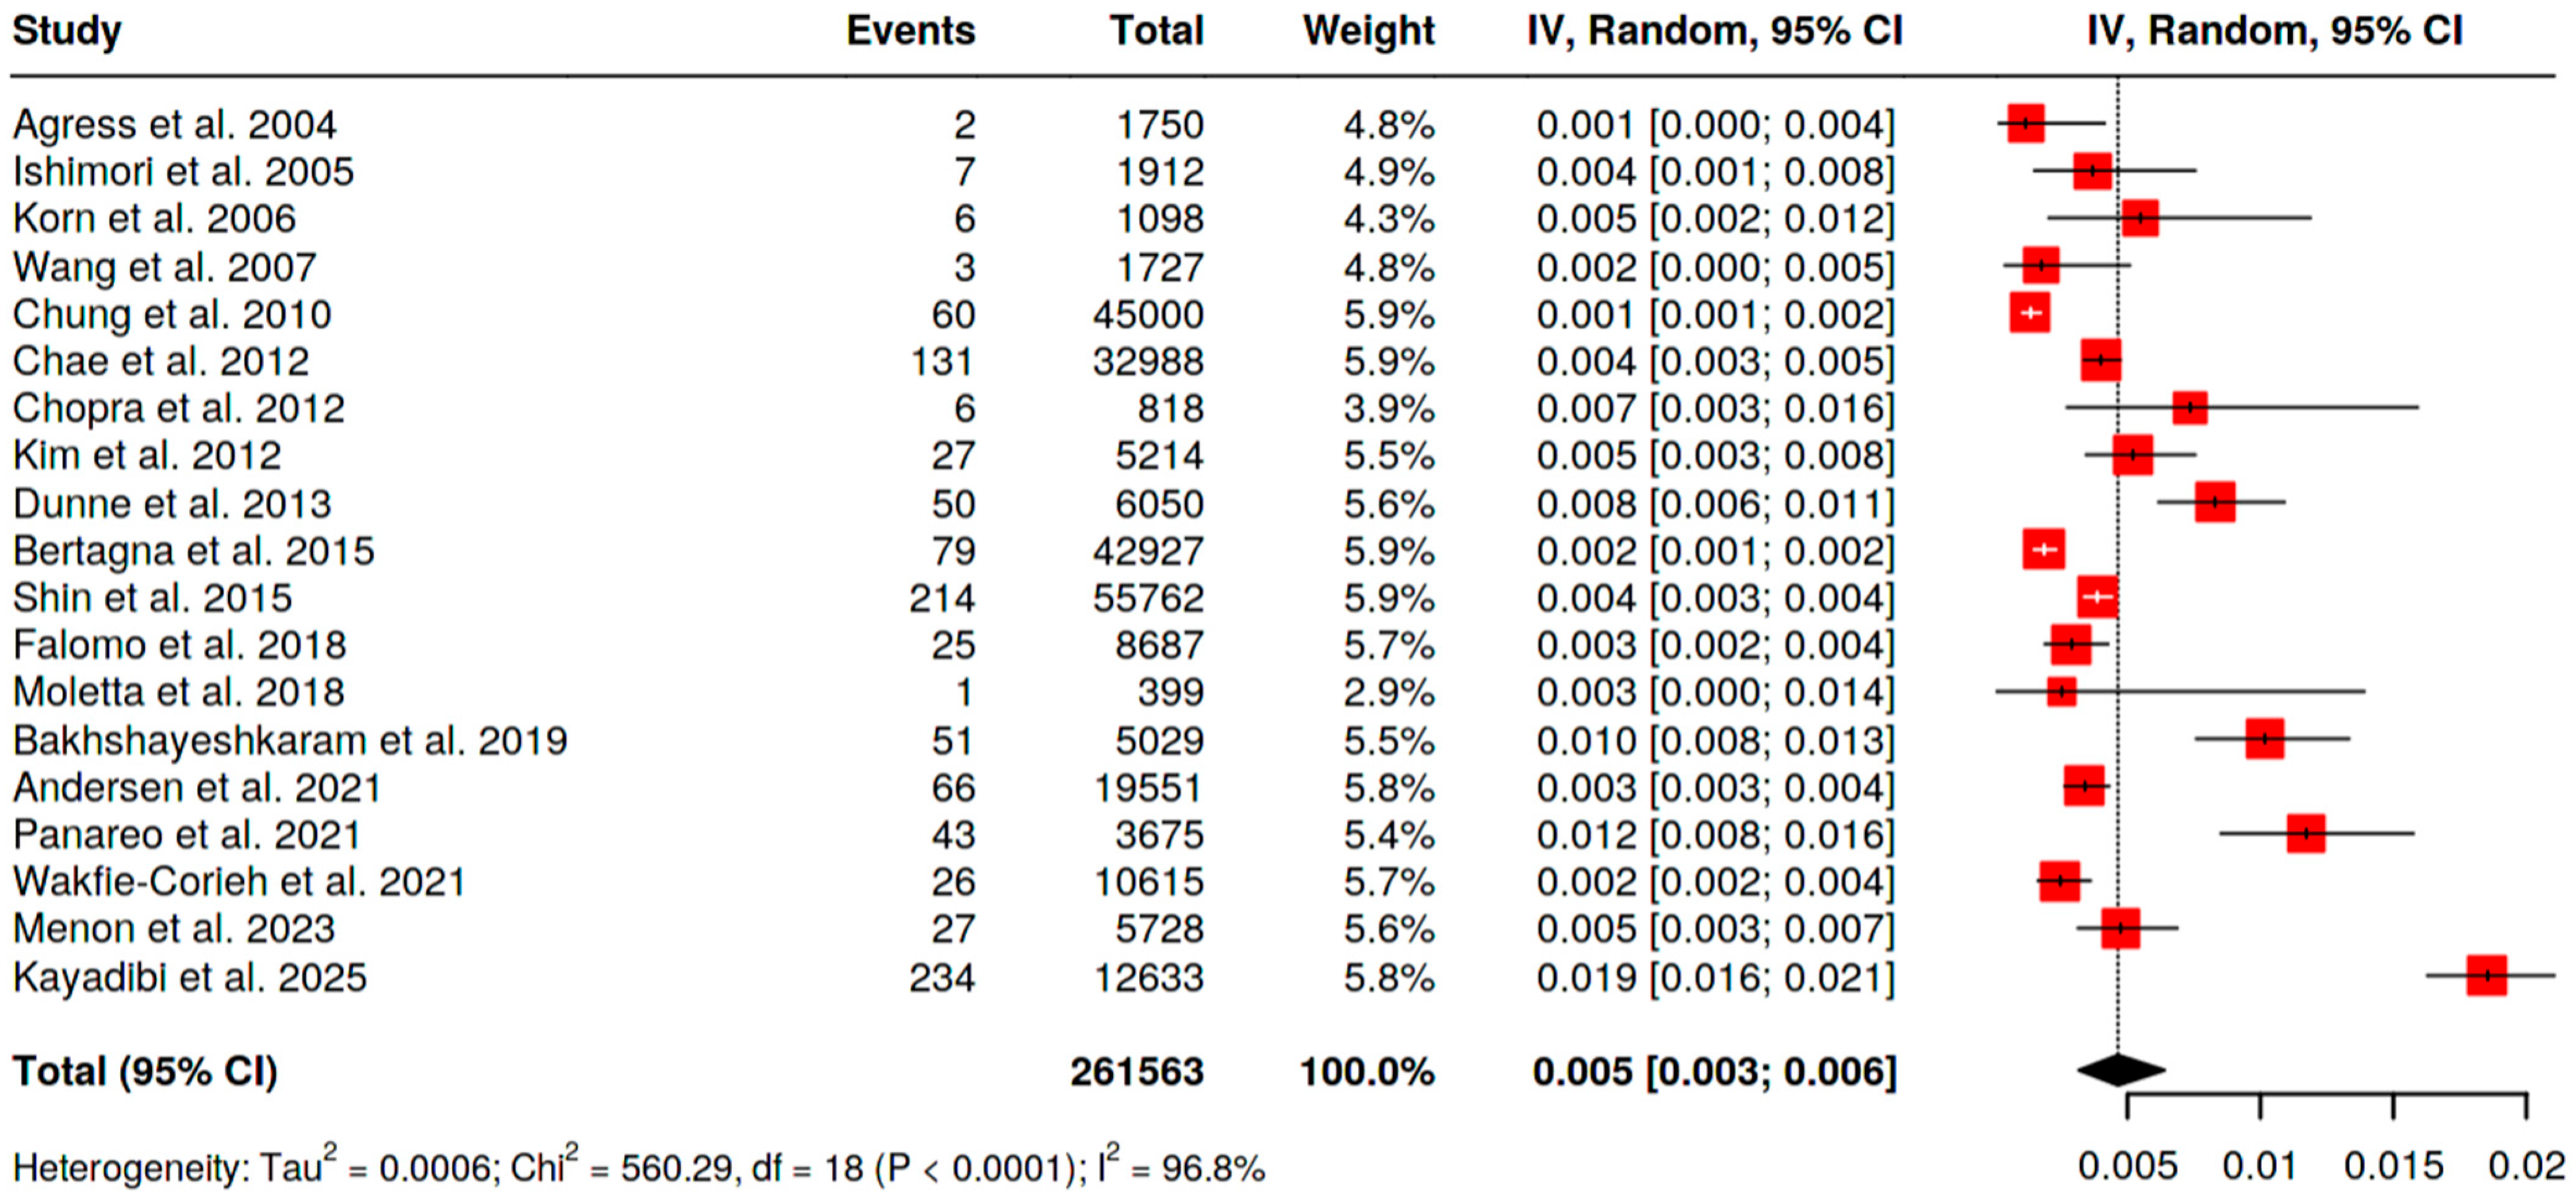Click the red marker for Agress et al. 2004

coord(2026,124)
